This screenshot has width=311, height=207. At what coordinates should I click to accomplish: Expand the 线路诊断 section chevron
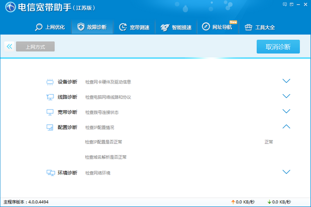286,96
